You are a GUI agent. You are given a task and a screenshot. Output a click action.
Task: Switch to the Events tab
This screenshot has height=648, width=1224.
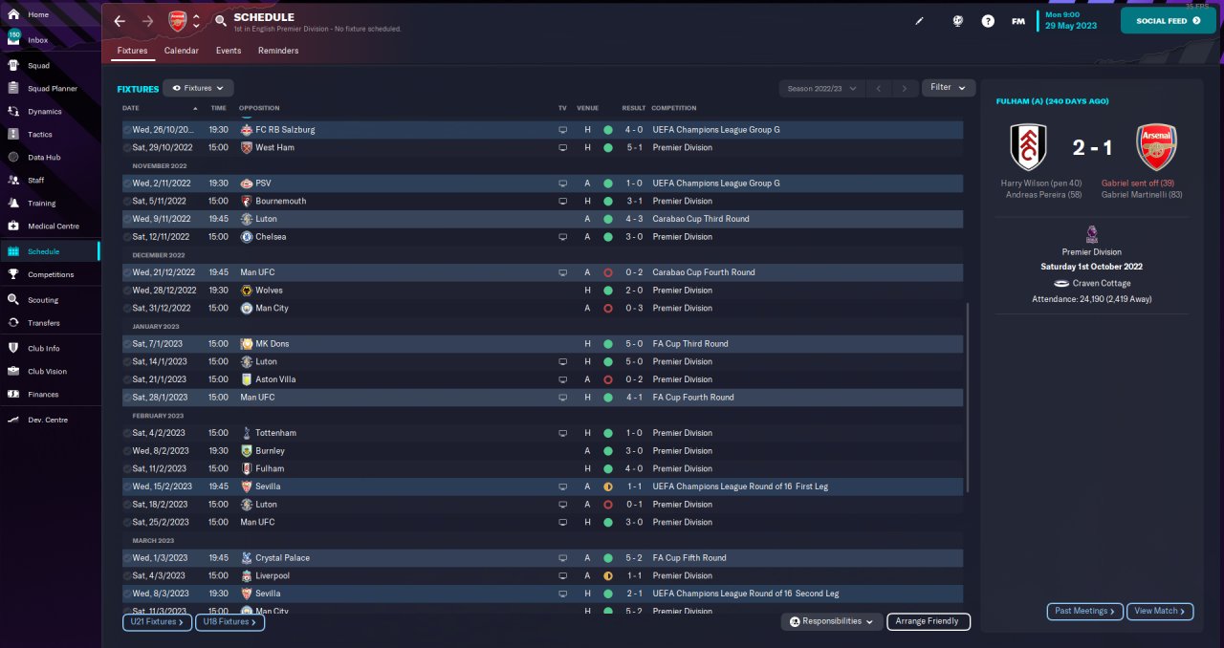[229, 51]
